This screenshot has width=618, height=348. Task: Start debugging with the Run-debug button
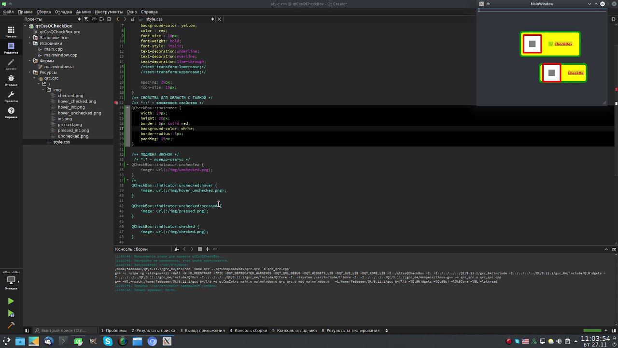11,313
